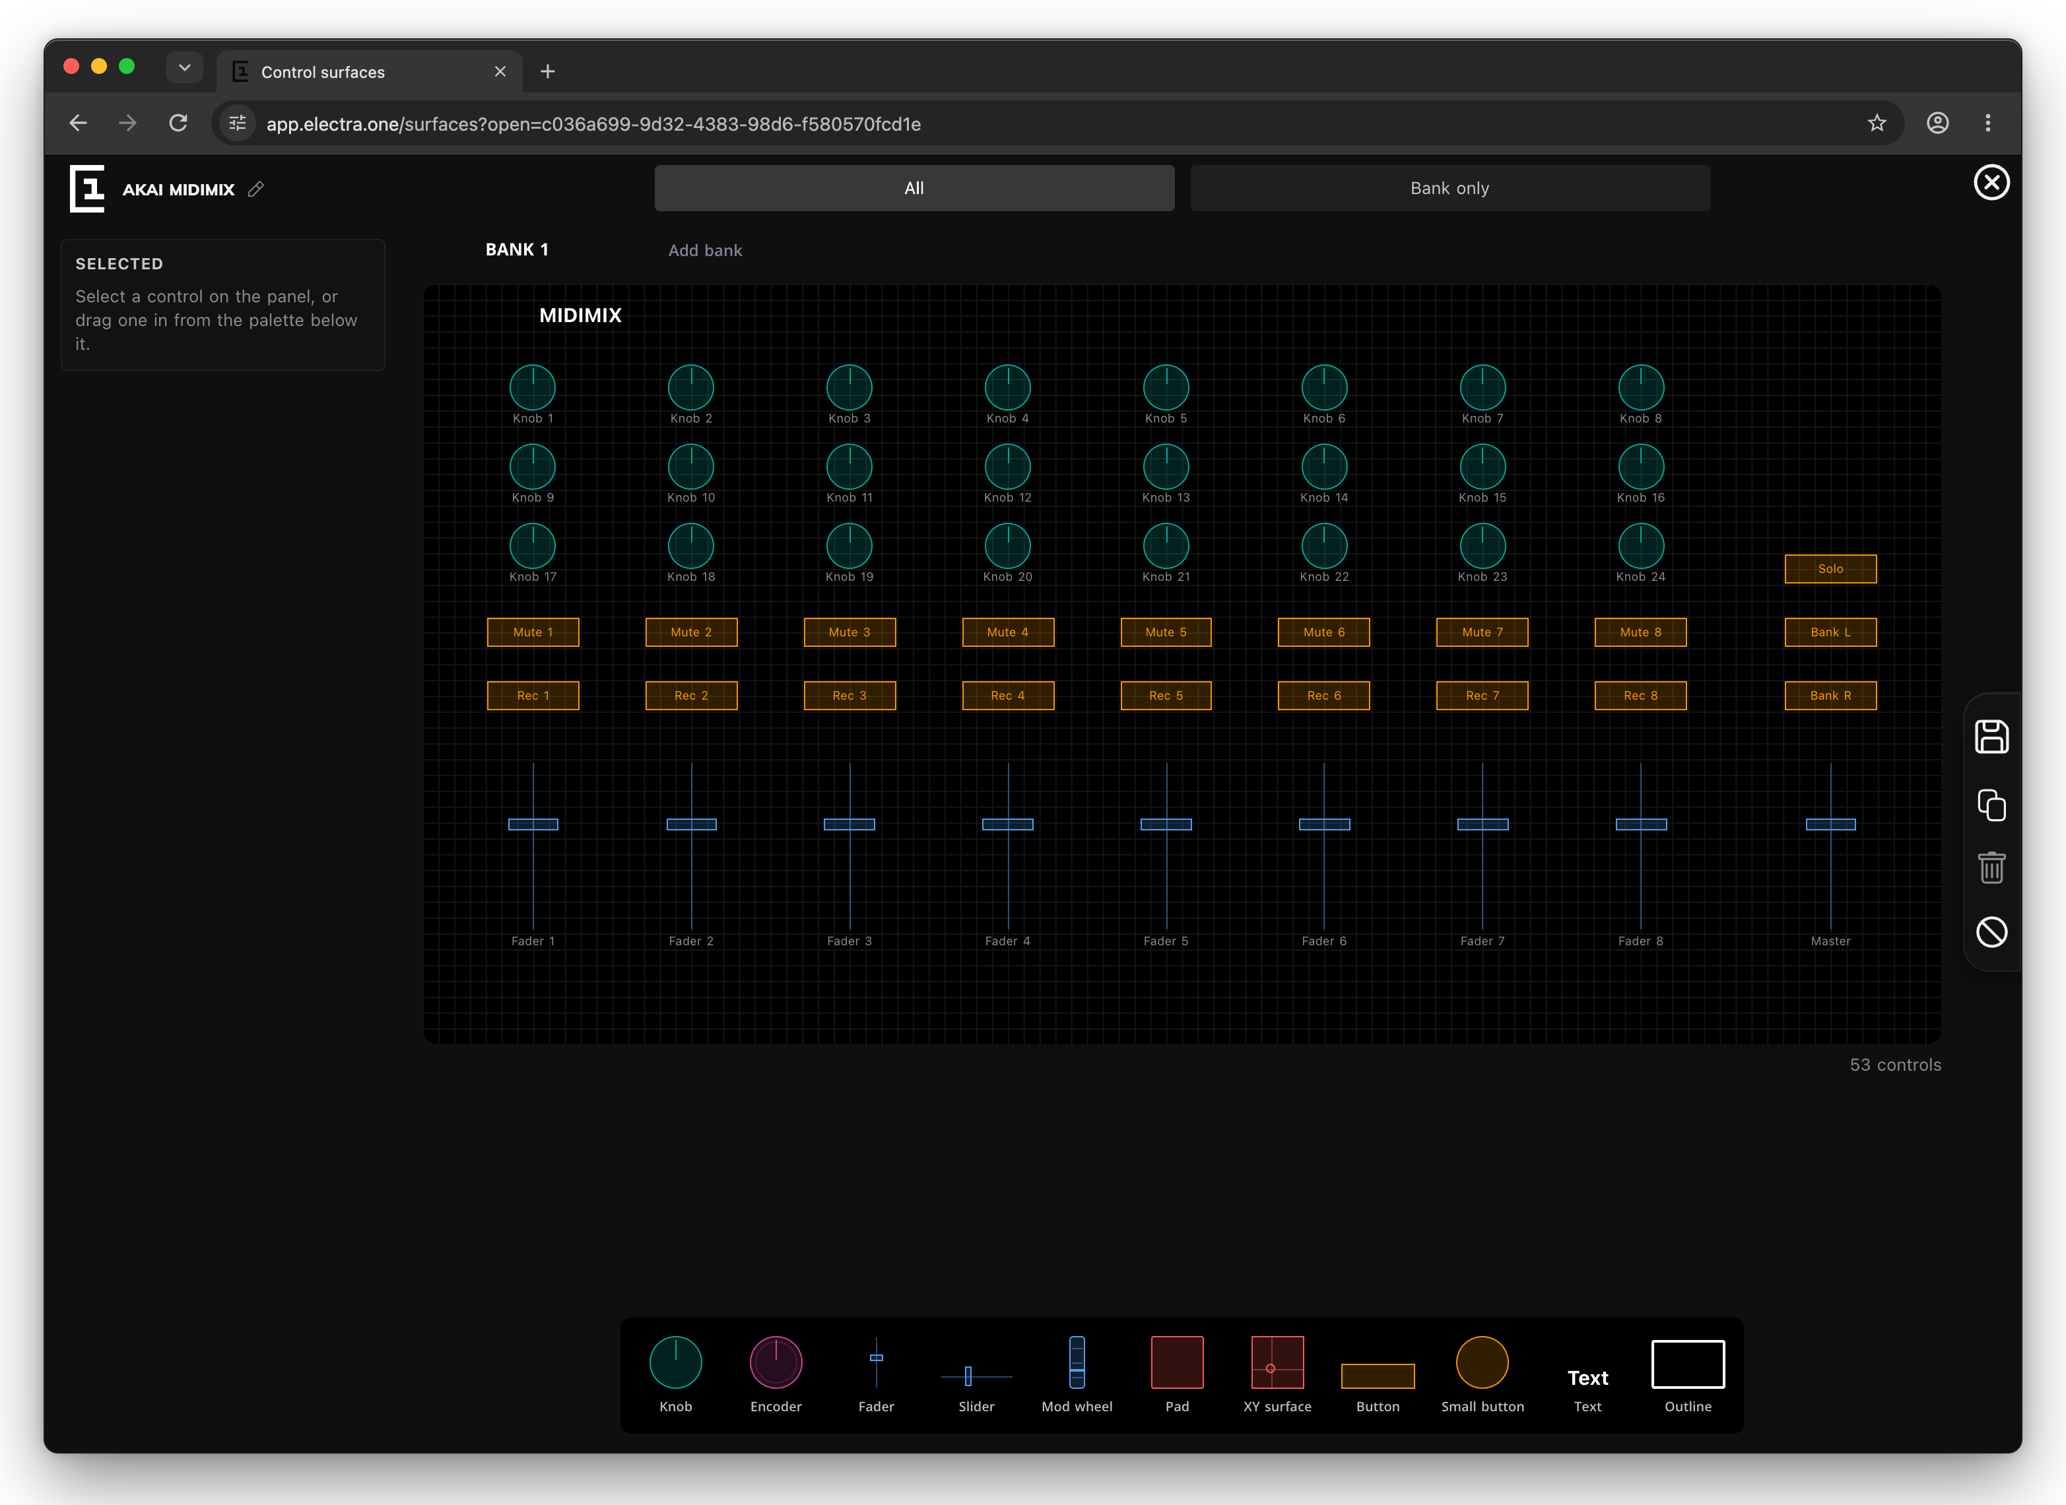Reload the page
This screenshot has width=2066, height=1505.
[178, 123]
